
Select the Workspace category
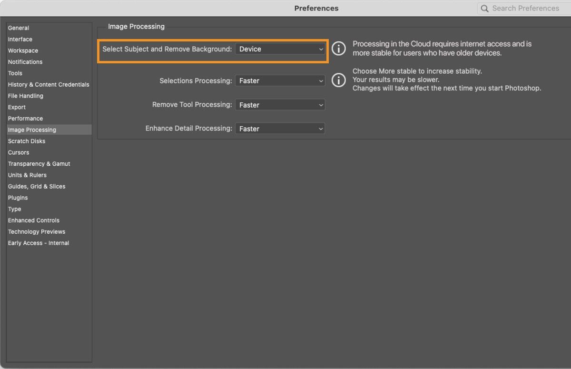click(23, 50)
